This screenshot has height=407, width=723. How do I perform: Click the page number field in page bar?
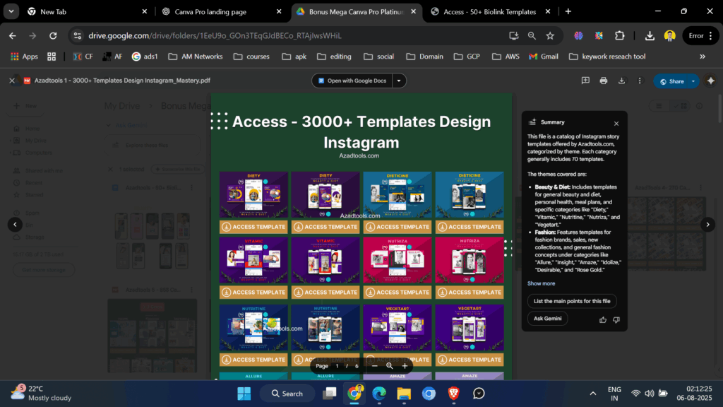337,366
